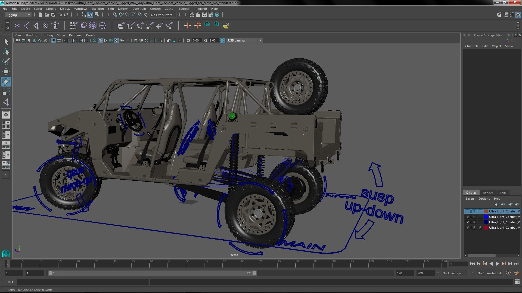Click the Layer Editor horizontal scrollbar
522x293 pixels.
[481, 256]
